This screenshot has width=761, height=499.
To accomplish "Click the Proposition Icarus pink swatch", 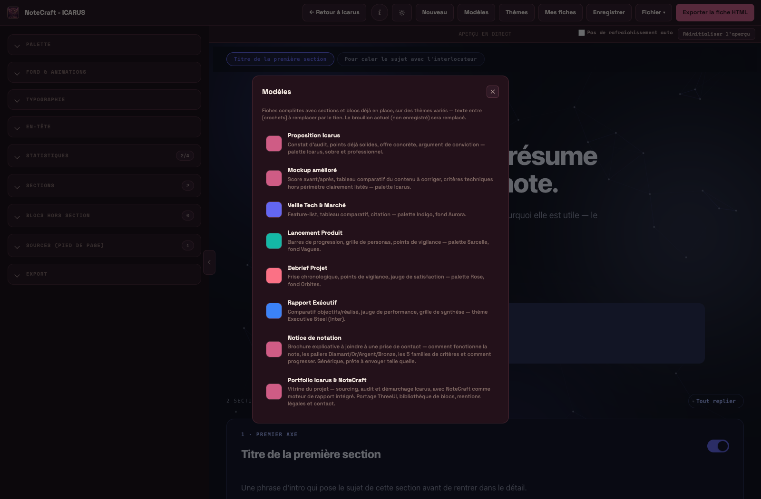I will pyautogui.click(x=274, y=144).
